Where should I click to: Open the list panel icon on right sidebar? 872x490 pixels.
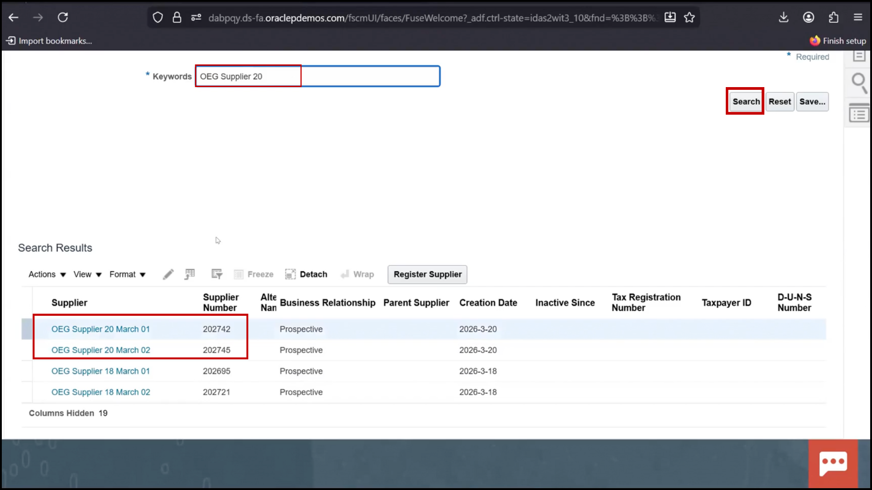click(x=859, y=113)
